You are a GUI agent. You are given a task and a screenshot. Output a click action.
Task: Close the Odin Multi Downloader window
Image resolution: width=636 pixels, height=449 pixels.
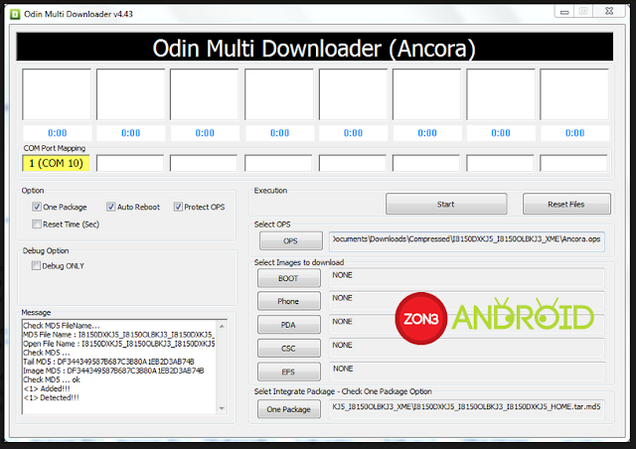pos(609,11)
